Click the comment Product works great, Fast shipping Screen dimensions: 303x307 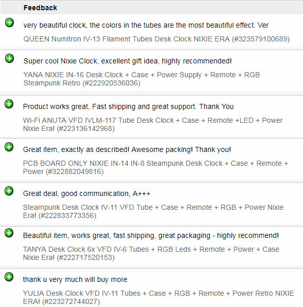point(128,106)
